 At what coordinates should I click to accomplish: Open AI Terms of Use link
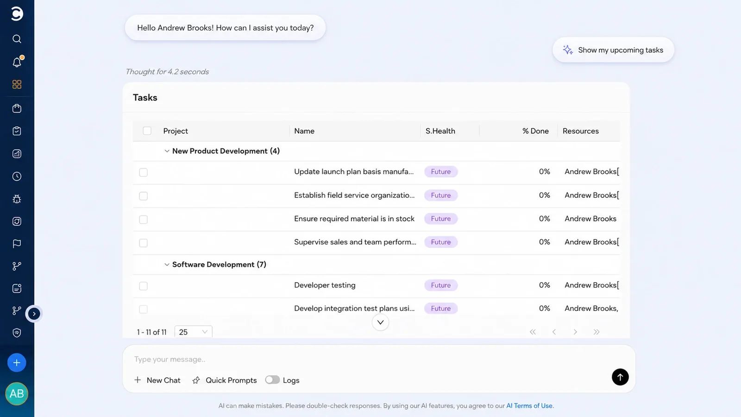click(529, 406)
